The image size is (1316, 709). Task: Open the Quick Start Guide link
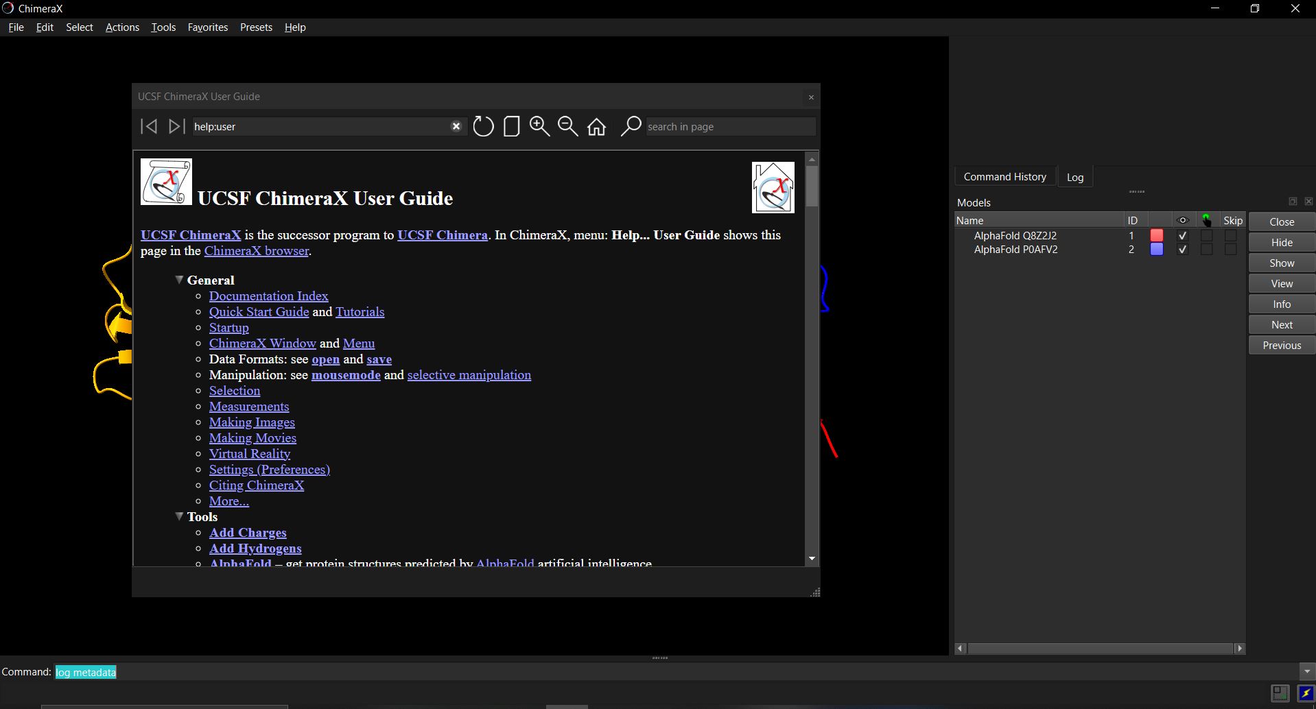259,312
